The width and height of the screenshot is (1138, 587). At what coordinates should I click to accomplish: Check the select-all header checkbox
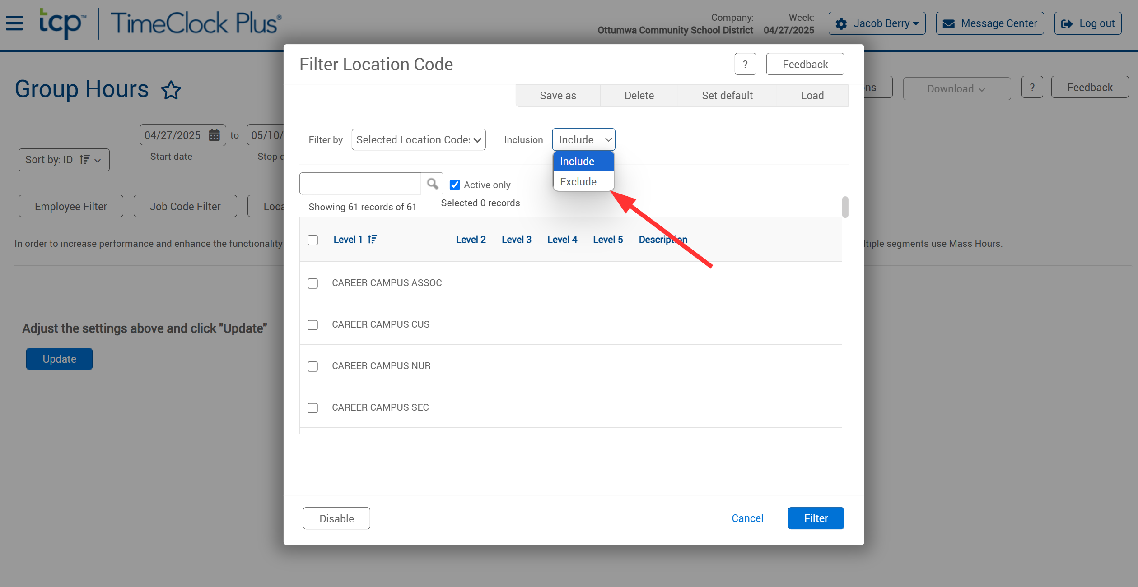pyautogui.click(x=312, y=240)
